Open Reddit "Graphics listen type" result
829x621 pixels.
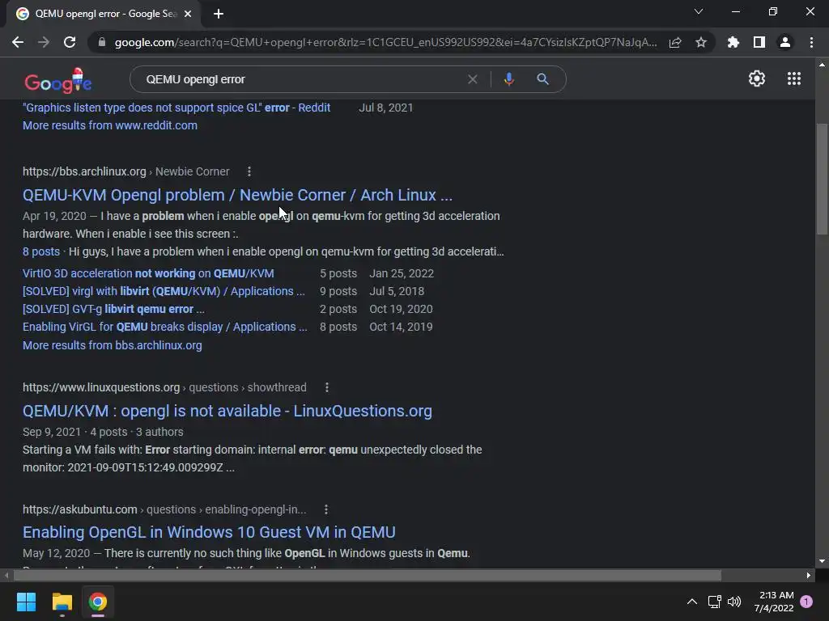pyautogui.click(x=176, y=108)
